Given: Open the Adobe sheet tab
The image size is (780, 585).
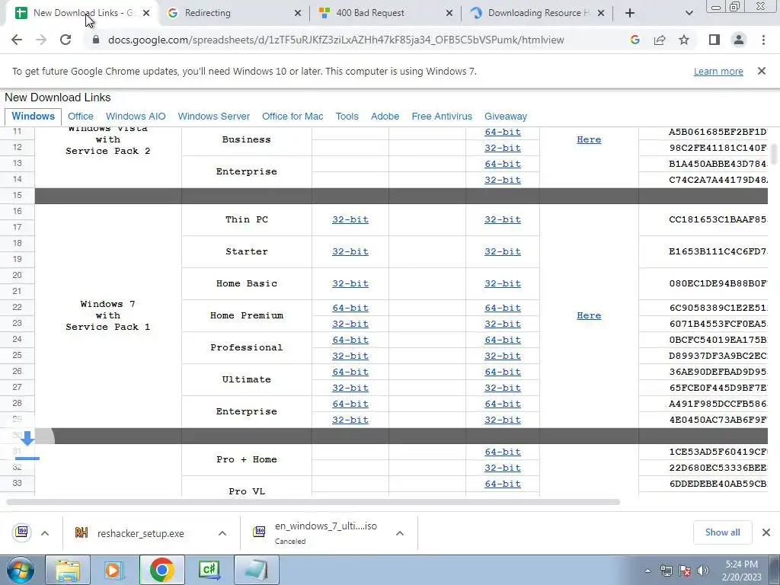Looking at the screenshot, I should [385, 117].
